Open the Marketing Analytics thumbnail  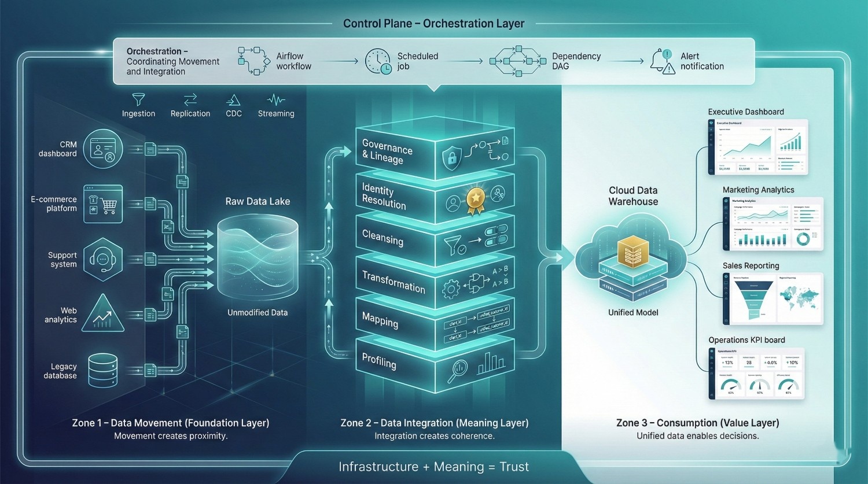773,224
